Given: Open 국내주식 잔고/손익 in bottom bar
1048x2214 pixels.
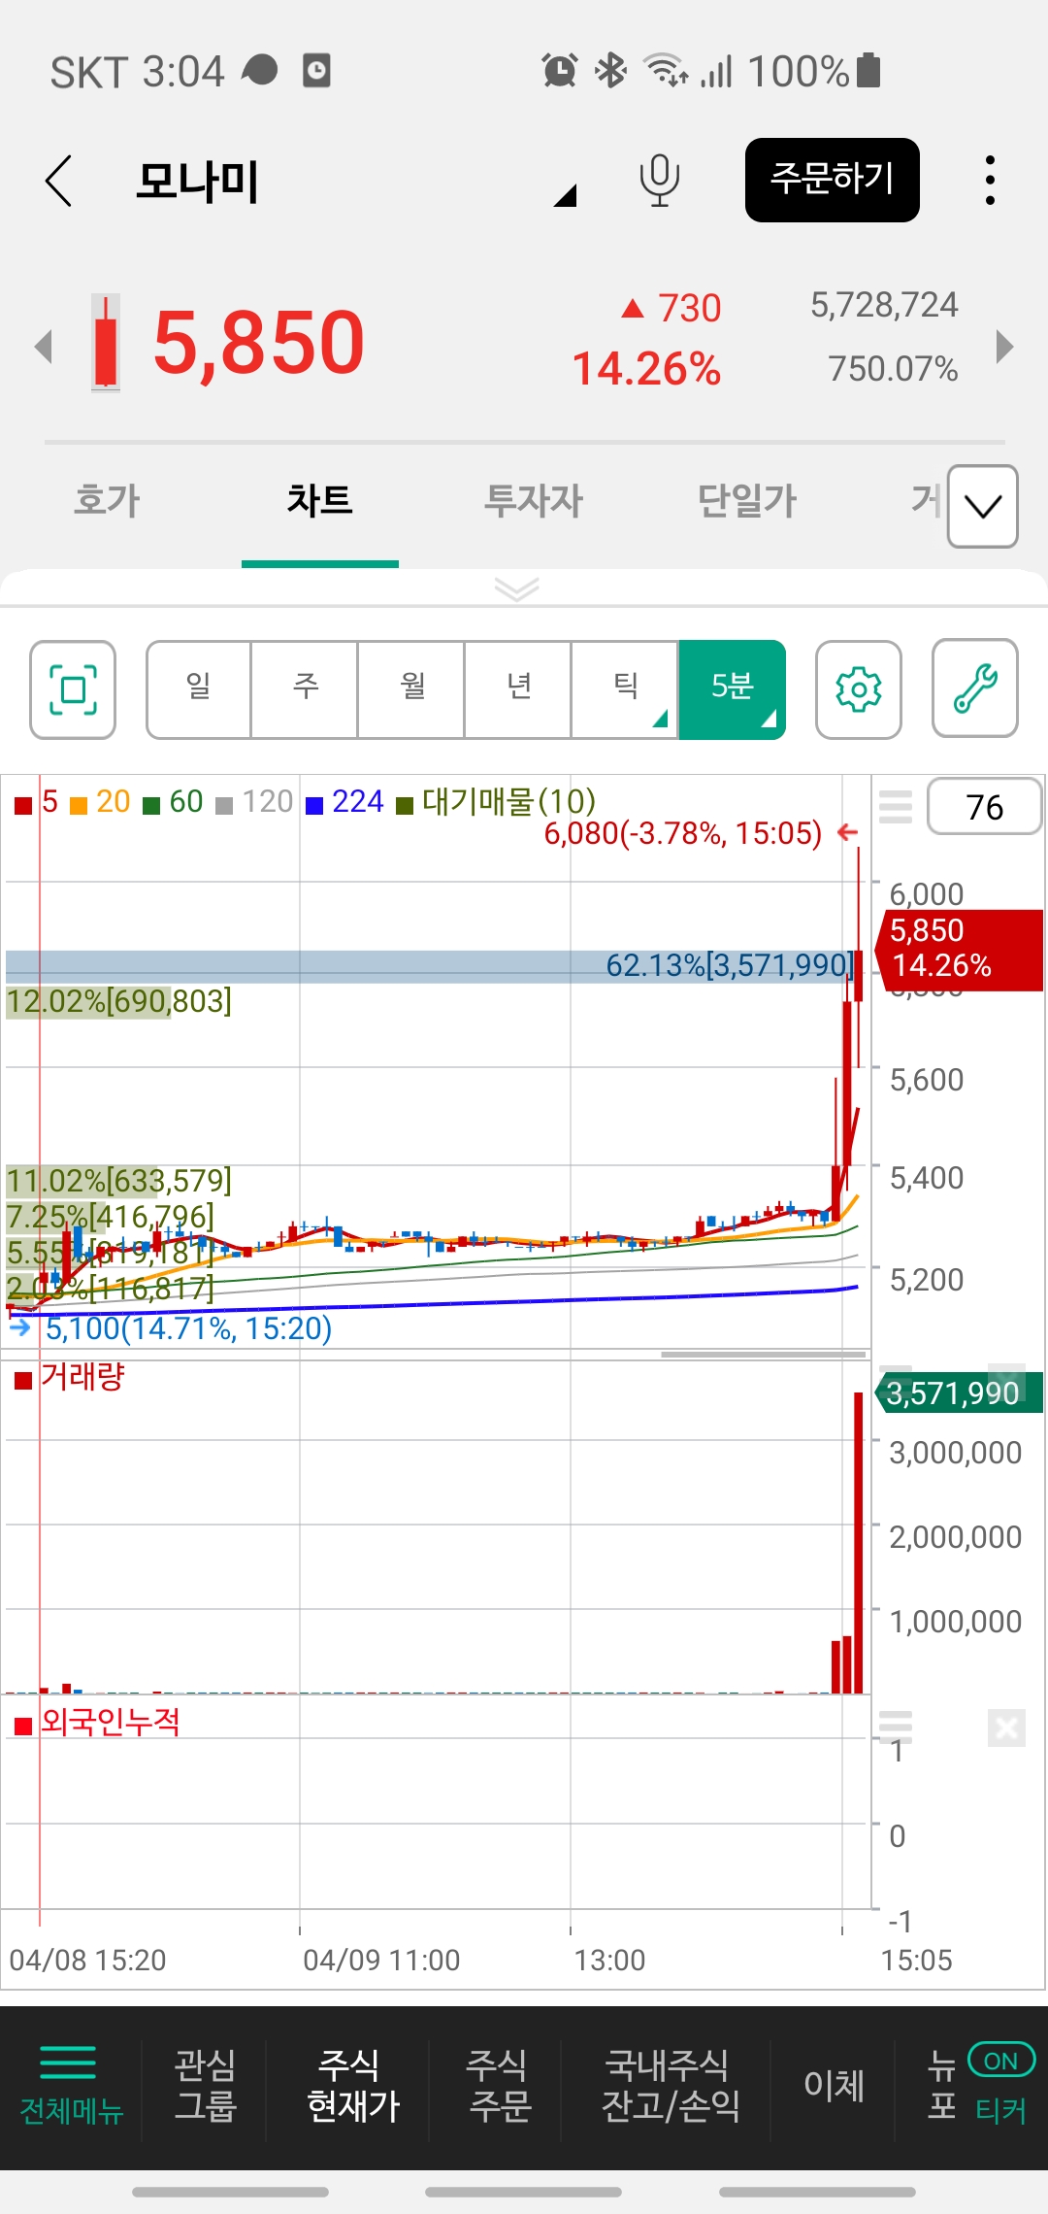Looking at the screenshot, I should [669, 2084].
